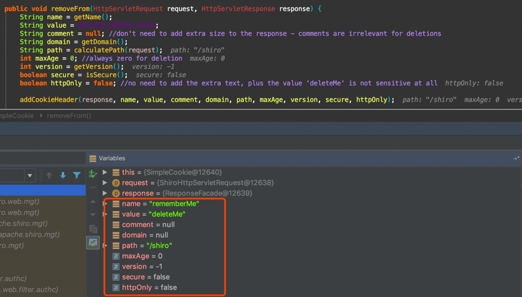The width and height of the screenshot is (522, 297).
Task: Click the Variables panel title
Action: 112,158
